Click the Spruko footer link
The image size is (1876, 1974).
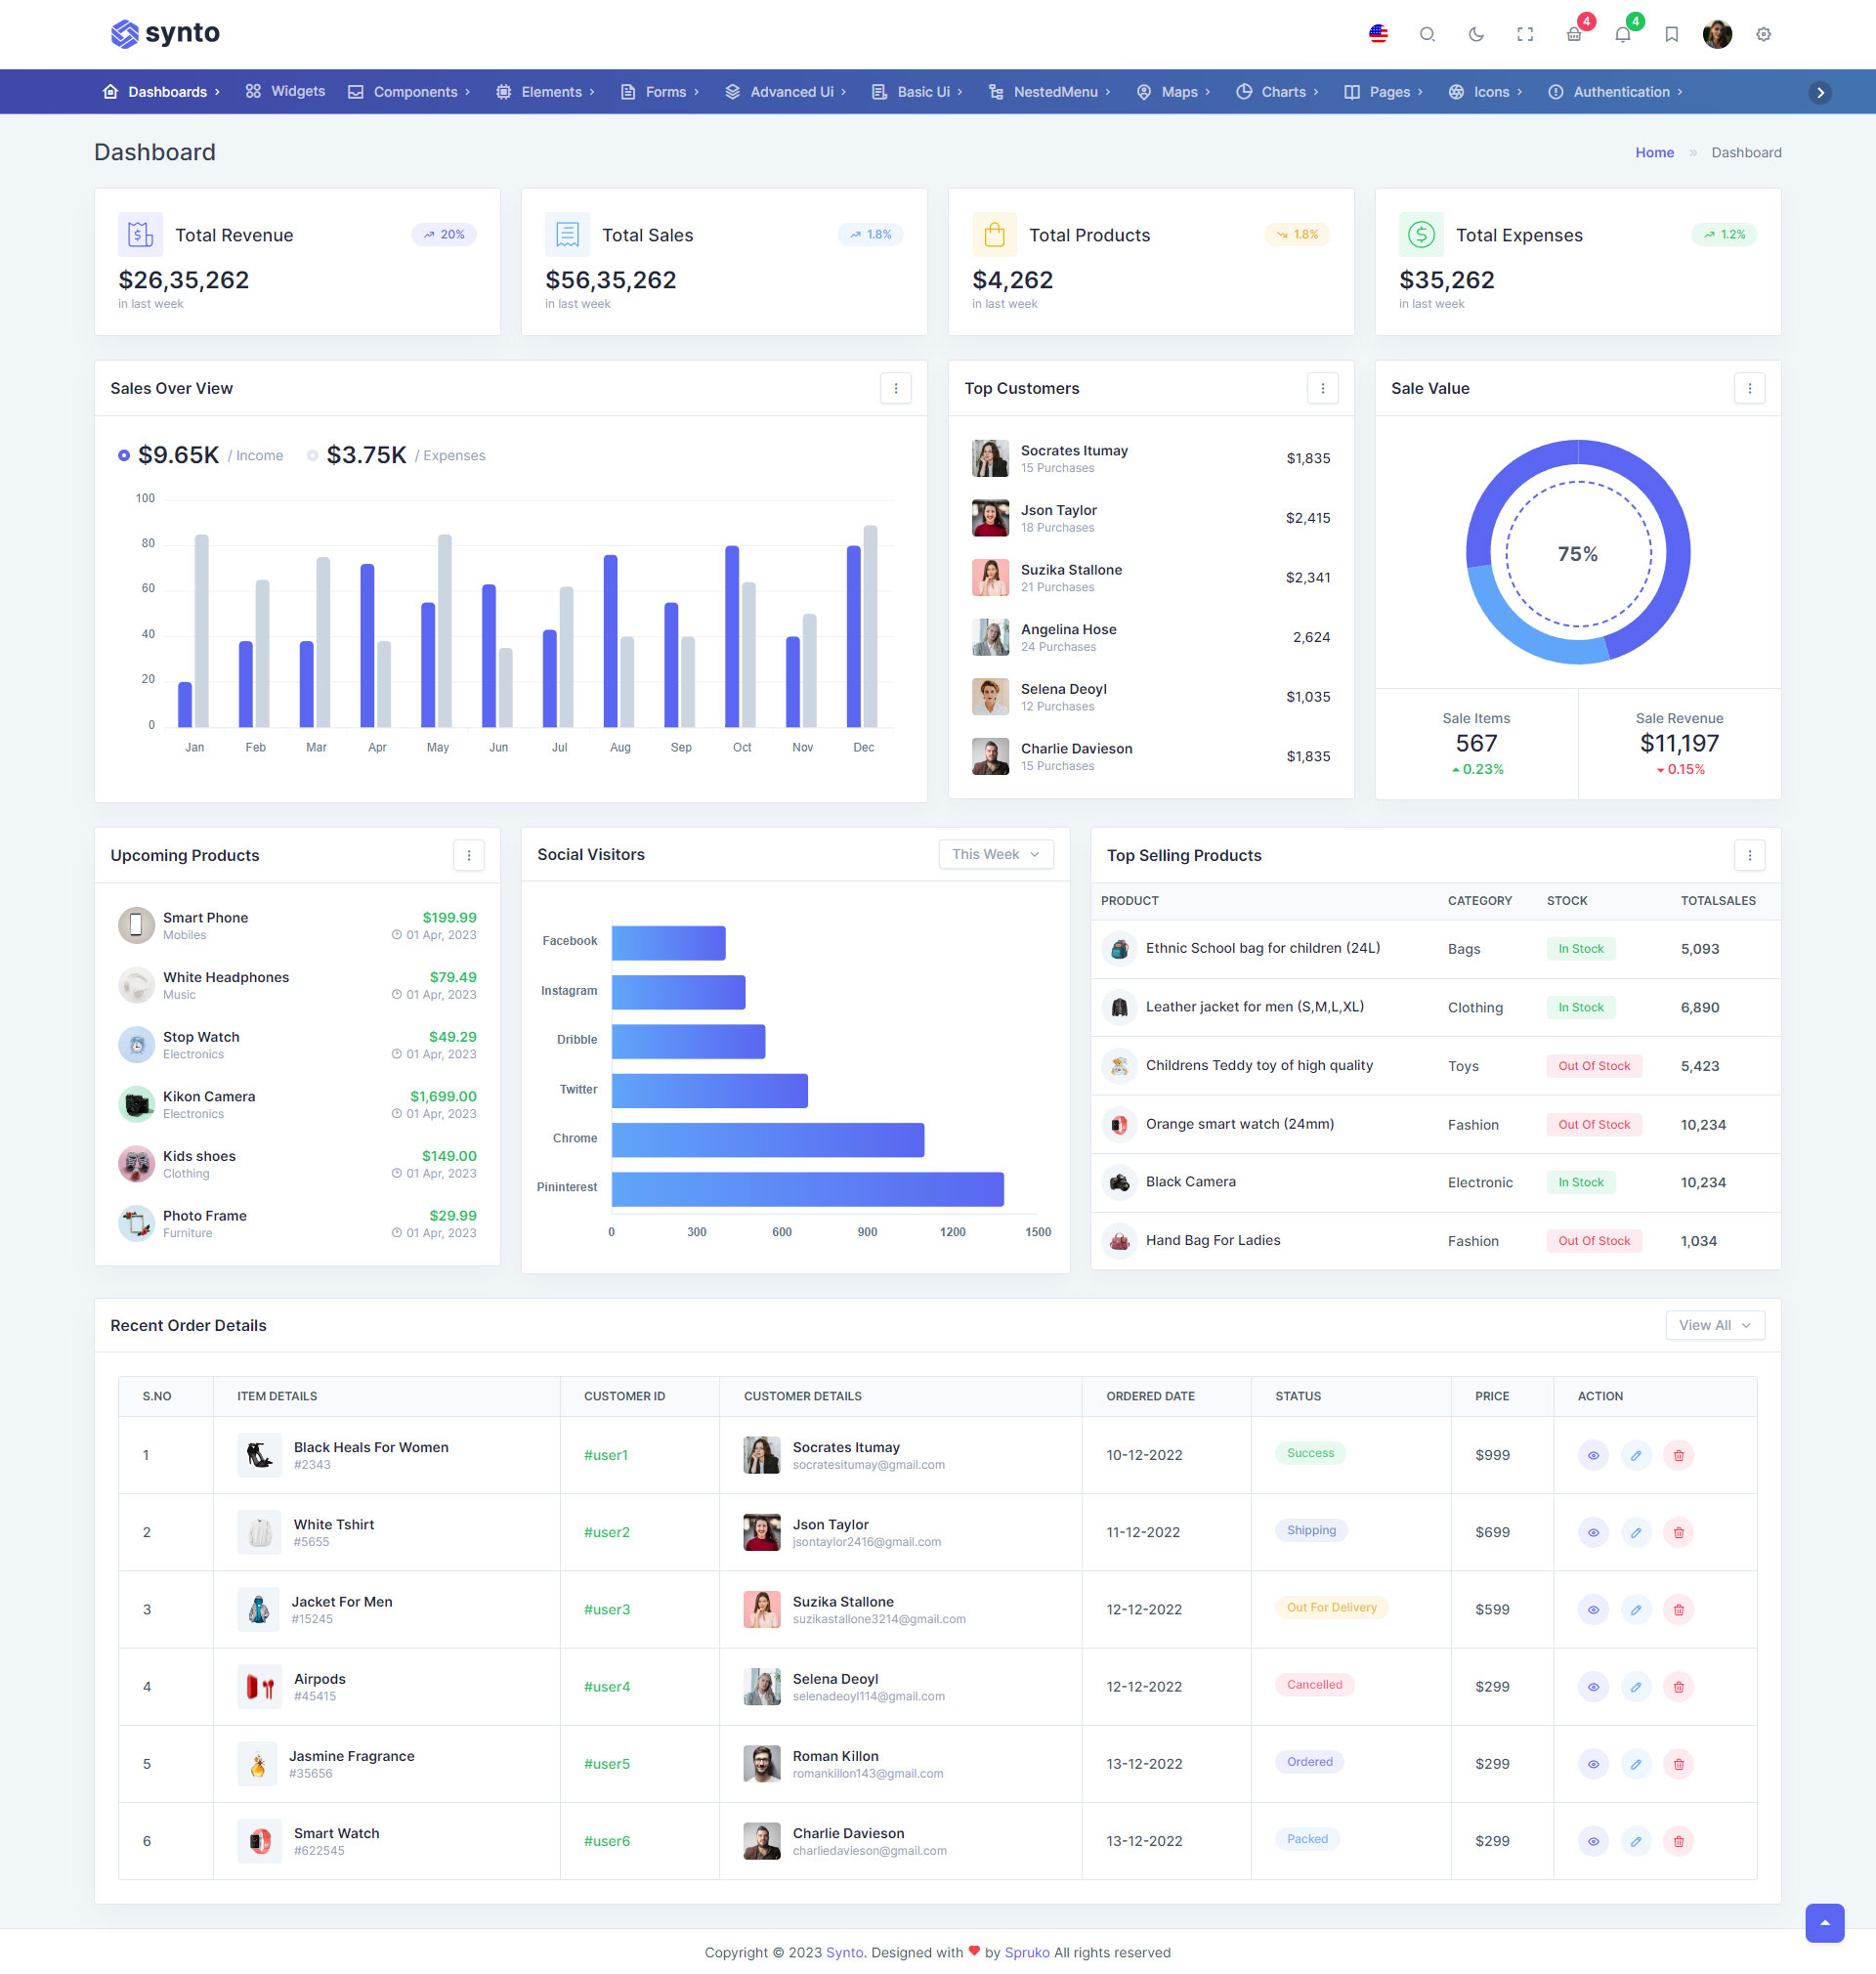1027,1952
